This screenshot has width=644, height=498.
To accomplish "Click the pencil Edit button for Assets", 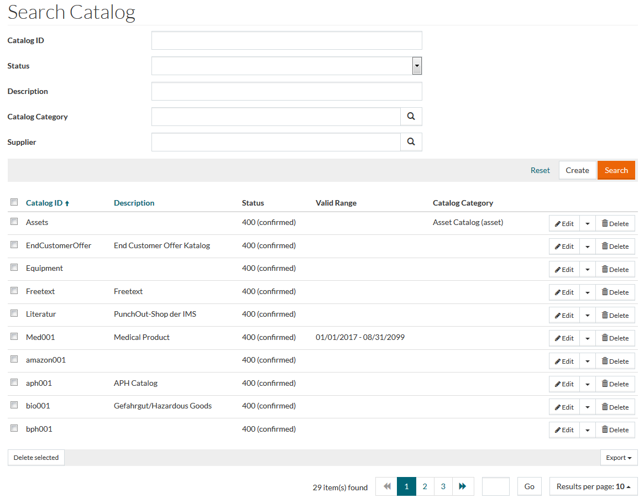I will (564, 223).
